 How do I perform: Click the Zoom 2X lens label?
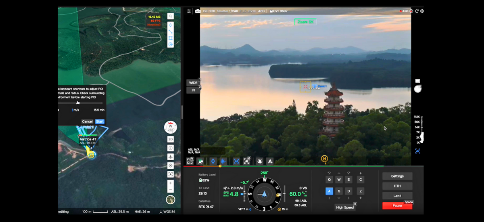point(305,22)
